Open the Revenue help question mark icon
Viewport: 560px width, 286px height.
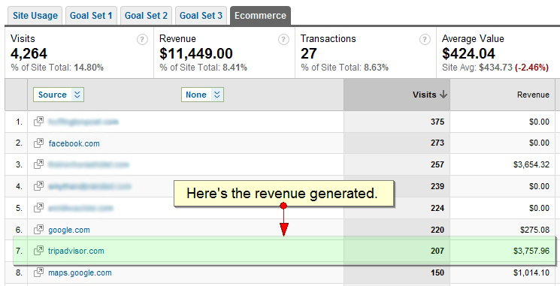pyautogui.click(x=283, y=40)
